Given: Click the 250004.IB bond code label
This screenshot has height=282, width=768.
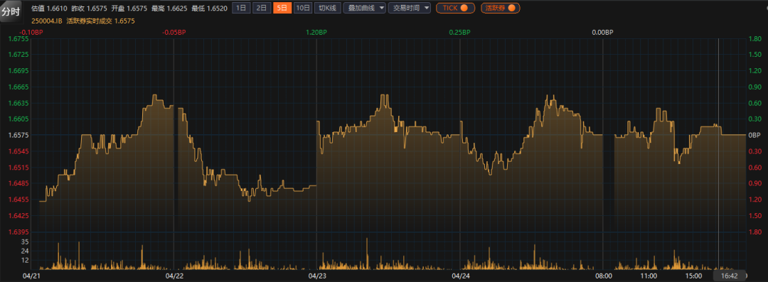Looking at the screenshot, I should [47, 21].
